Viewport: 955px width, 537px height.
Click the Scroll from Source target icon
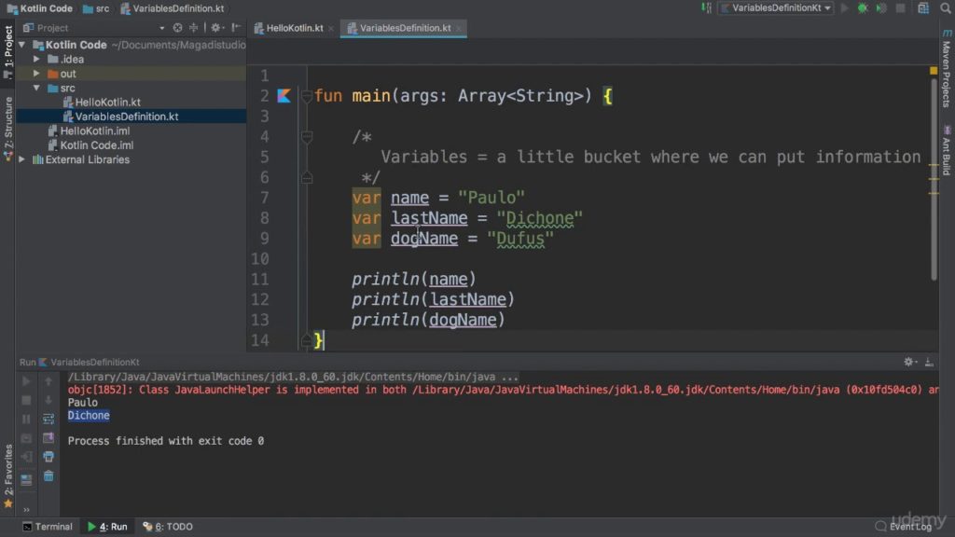177,27
